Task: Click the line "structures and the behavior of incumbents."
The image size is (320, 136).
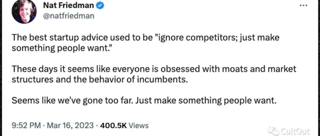Action: pyautogui.click(x=99, y=80)
